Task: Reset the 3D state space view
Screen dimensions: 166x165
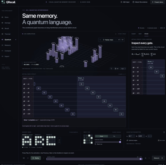Action: (x=111, y=69)
